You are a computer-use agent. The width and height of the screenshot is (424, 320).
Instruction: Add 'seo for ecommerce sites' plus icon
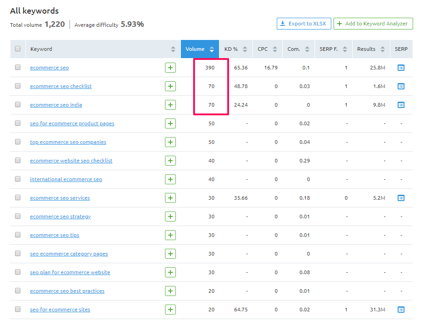(170, 310)
